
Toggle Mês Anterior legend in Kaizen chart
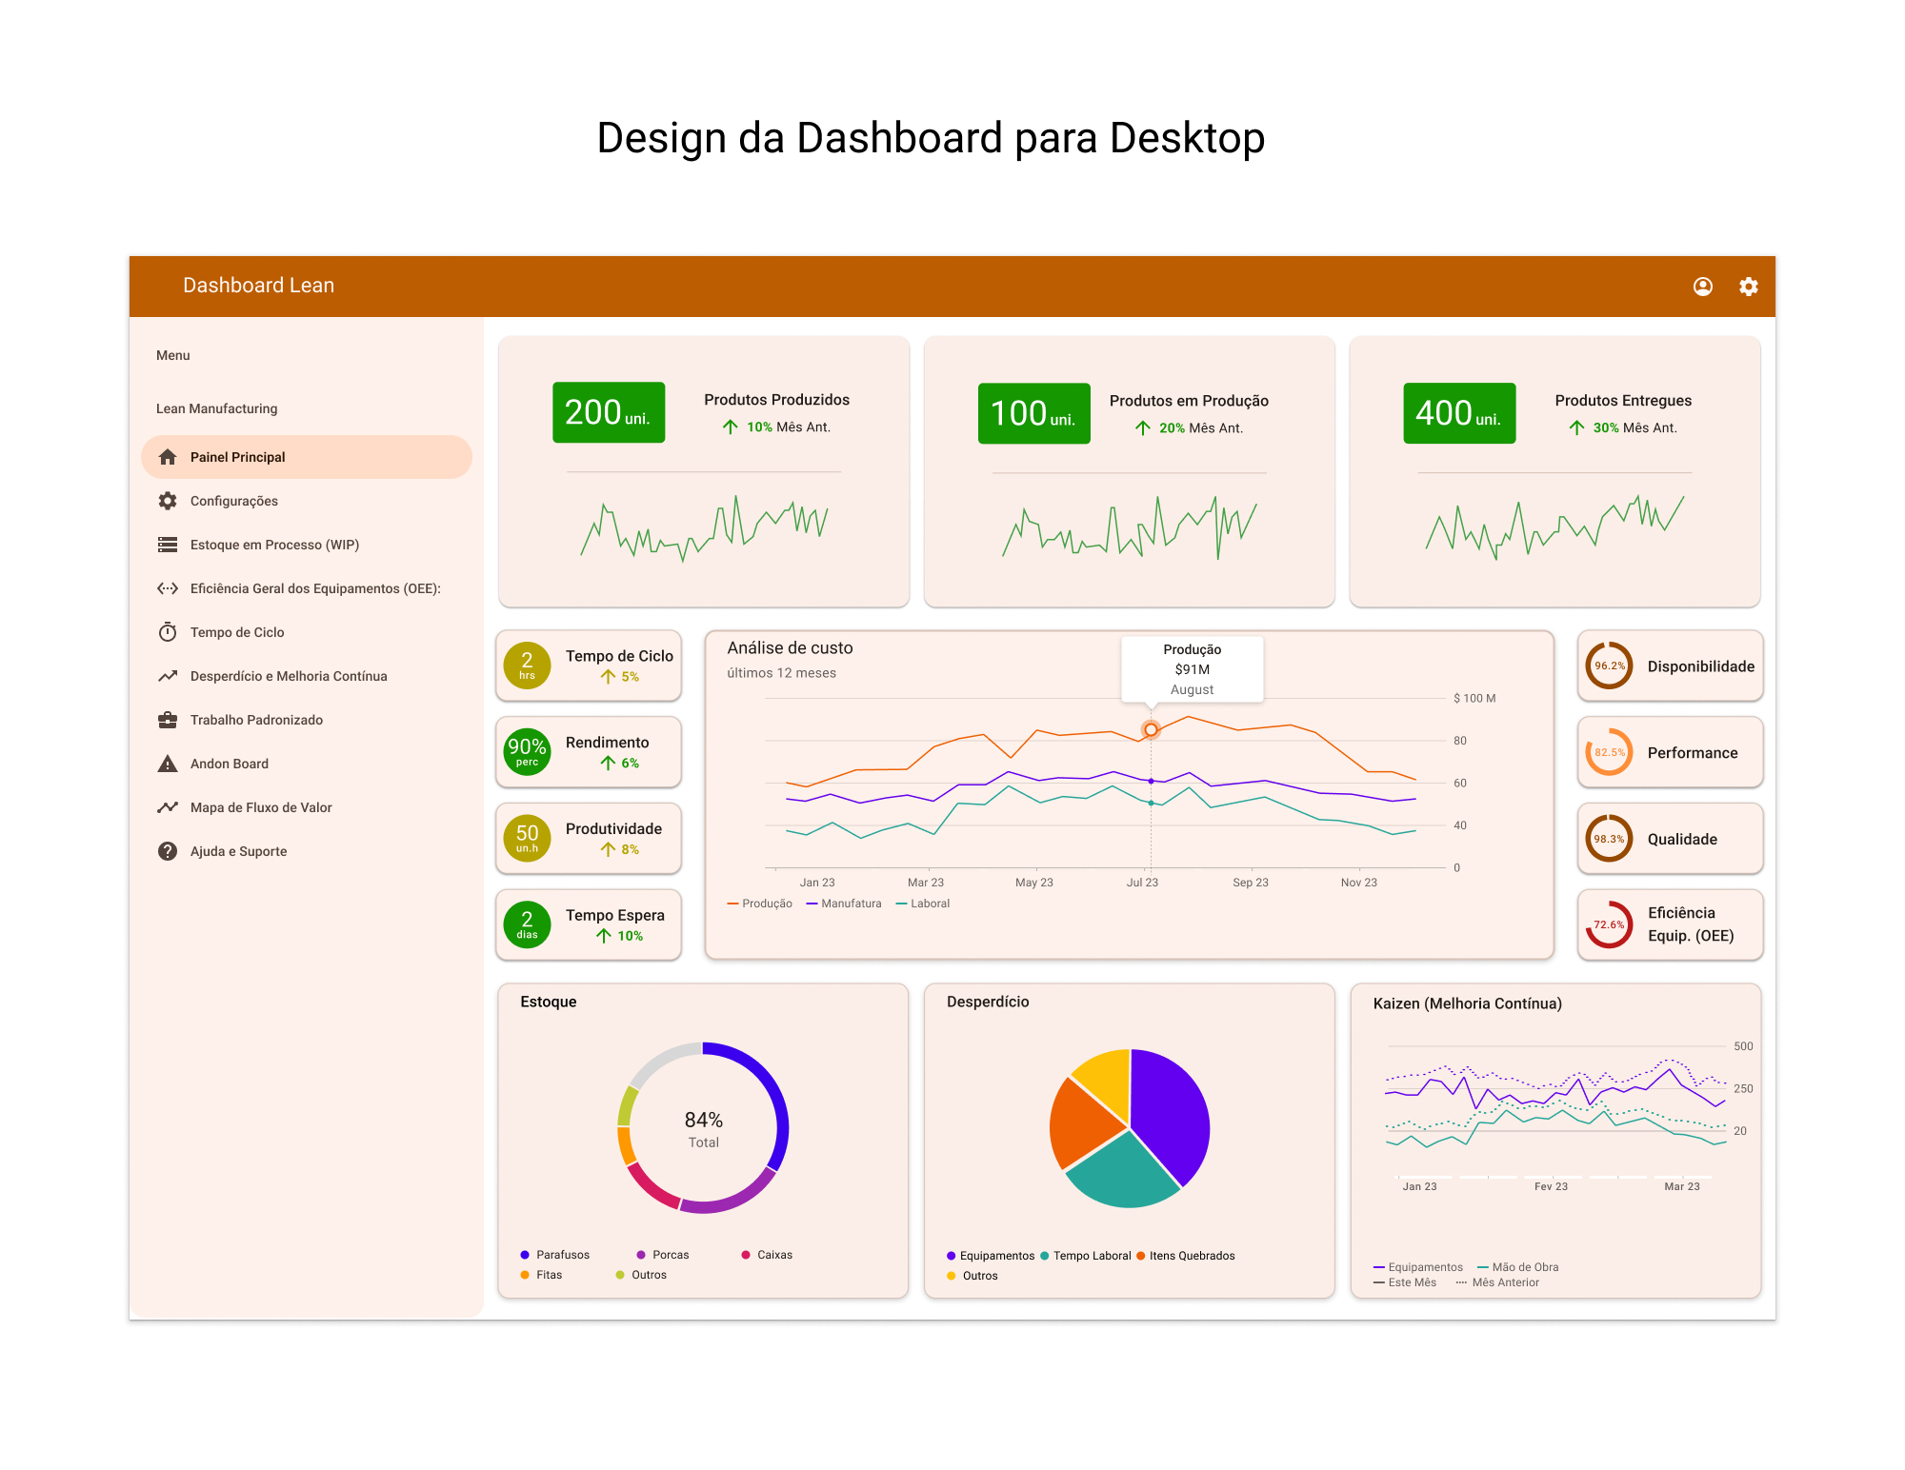tap(1497, 1282)
